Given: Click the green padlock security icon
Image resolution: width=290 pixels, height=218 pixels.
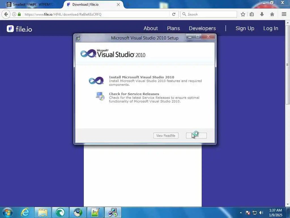Looking at the screenshot, I should click(19, 14).
